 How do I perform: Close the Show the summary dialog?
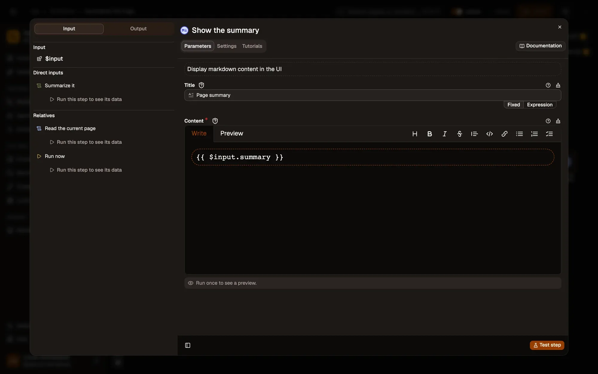(560, 27)
